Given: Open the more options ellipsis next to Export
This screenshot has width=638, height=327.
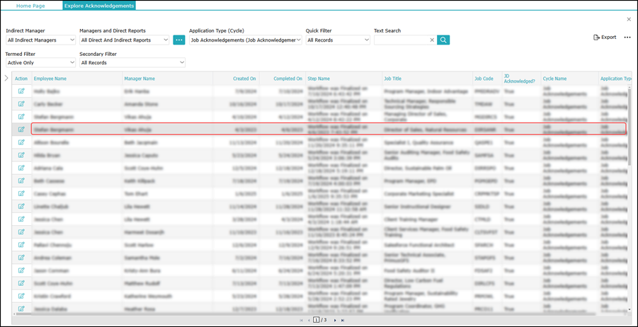Looking at the screenshot, I should click(x=627, y=38).
